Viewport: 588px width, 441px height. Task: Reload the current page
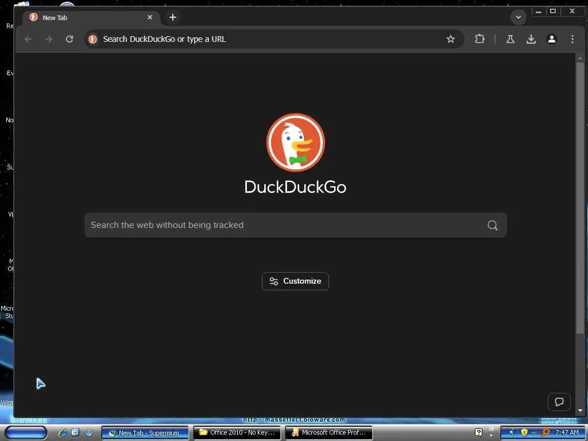coord(69,39)
